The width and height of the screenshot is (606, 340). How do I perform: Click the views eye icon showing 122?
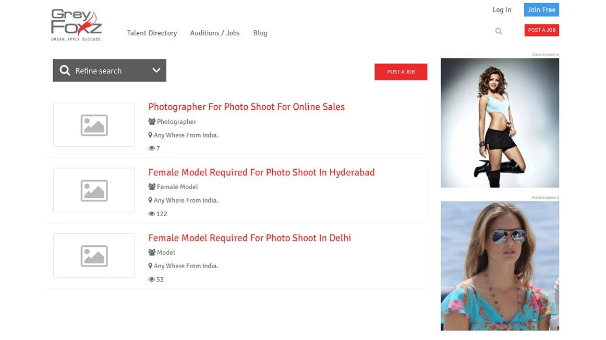[152, 214]
